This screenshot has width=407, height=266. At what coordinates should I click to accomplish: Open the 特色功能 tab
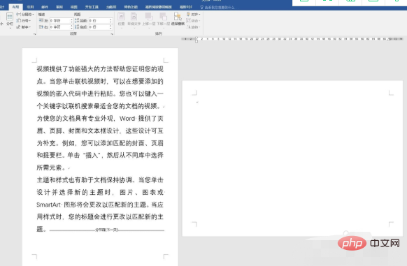point(131,7)
